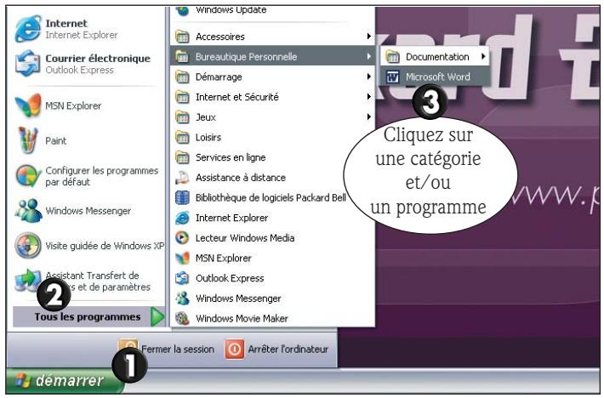Image resolution: width=604 pixels, height=398 pixels.
Task: Click the Windows Messenger icon in left column
Action: [28, 211]
